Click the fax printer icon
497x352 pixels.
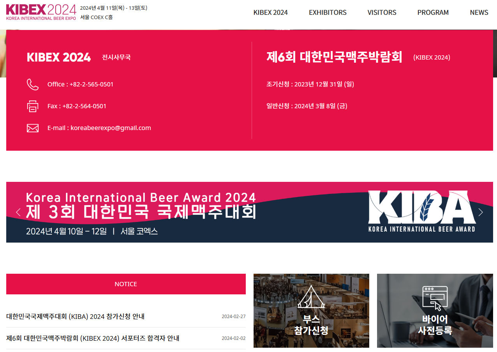pos(33,106)
